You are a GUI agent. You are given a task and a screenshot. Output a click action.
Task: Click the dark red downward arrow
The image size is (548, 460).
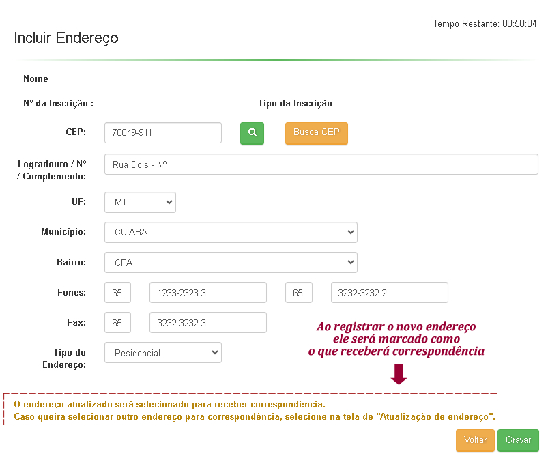point(399,373)
